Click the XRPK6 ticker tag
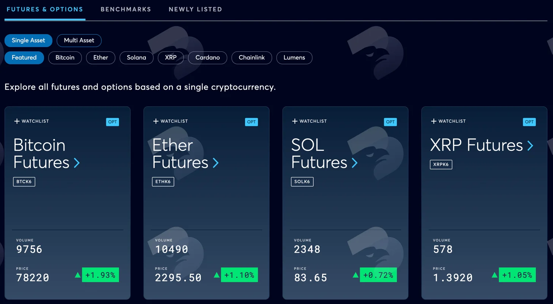This screenshot has height=304, width=553. click(x=441, y=164)
